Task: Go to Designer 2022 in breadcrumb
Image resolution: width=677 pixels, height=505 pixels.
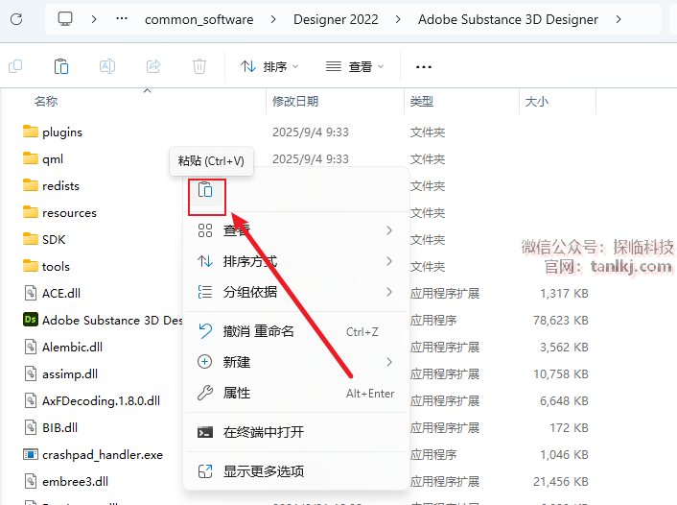Action: click(x=336, y=19)
